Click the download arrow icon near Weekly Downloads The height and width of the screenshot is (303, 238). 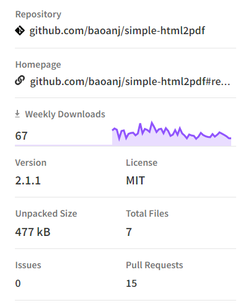(17, 114)
